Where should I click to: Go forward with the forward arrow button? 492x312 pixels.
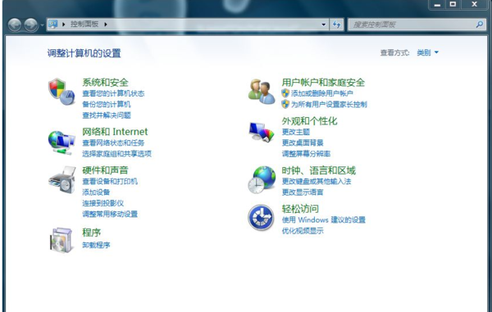click(31, 25)
